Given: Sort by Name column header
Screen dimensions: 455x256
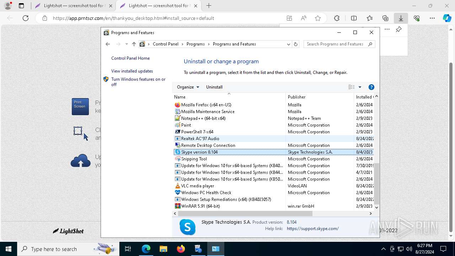Looking at the screenshot, I should [x=229, y=97].
